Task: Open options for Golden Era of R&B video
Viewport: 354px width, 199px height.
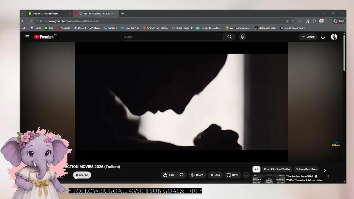Action: pyautogui.click(x=328, y=177)
